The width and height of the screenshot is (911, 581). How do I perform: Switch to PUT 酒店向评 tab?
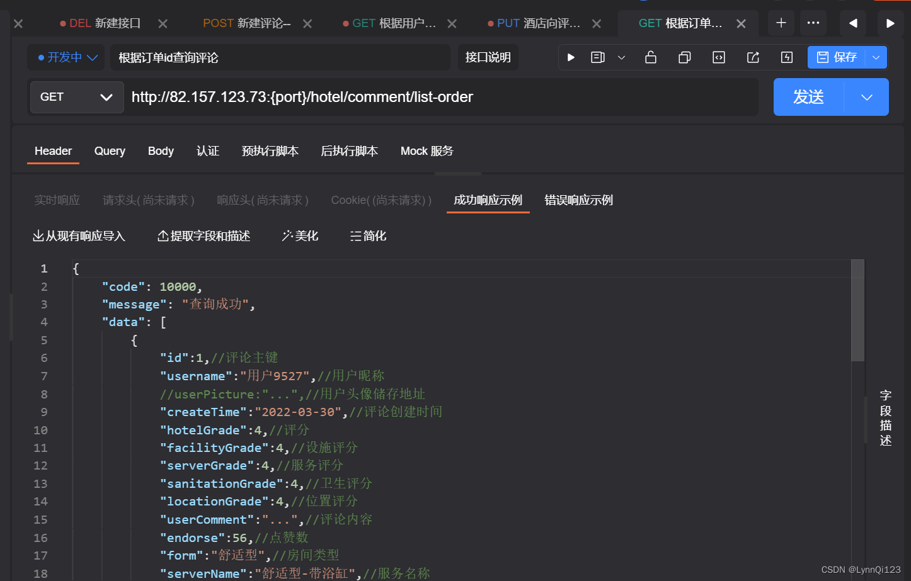[x=534, y=23]
